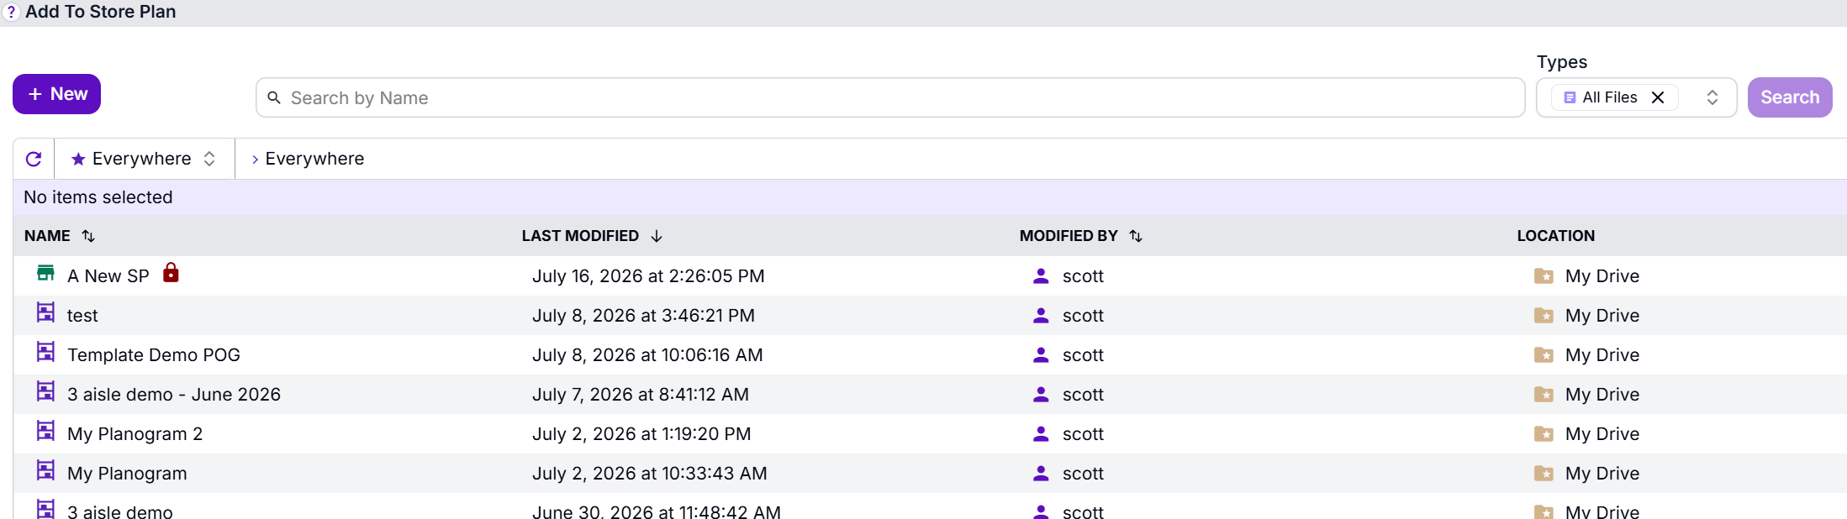The image size is (1847, 519).
Task: Click the date July 8, 2026 at 10:06:16 AM
Action: pyautogui.click(x=647, y=355)
